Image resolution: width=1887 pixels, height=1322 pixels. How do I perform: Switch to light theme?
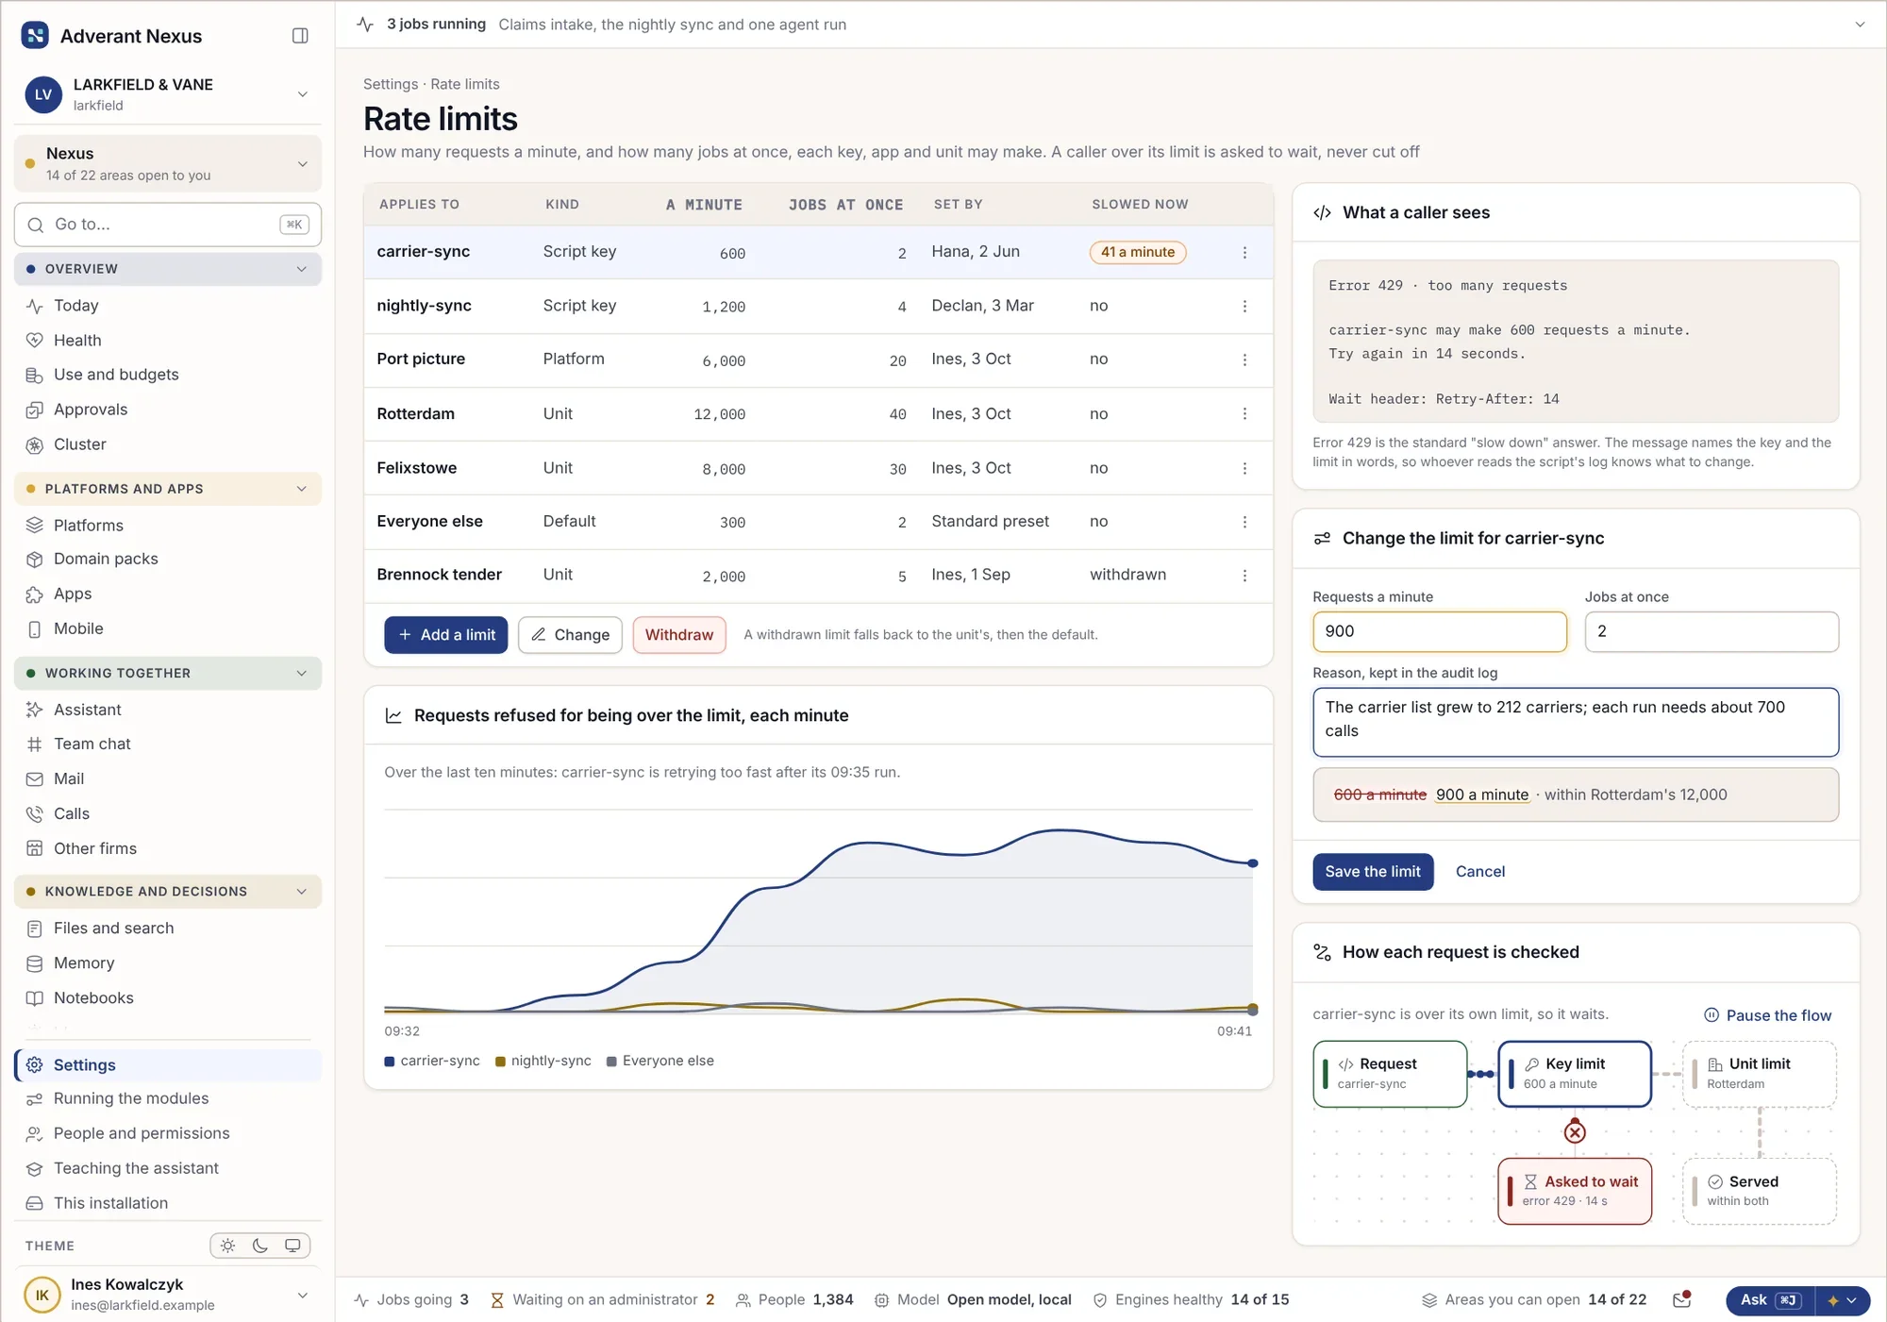pyautogui.click(x=228, y=1246)
